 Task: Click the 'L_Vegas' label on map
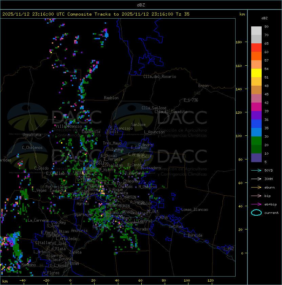(x=39, y=190)
